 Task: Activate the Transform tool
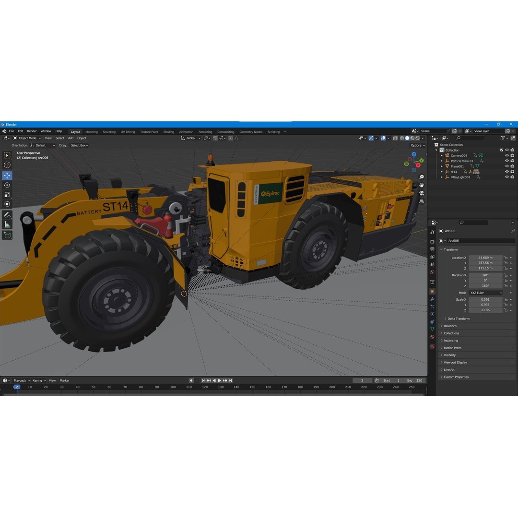(x=7, y=204)
